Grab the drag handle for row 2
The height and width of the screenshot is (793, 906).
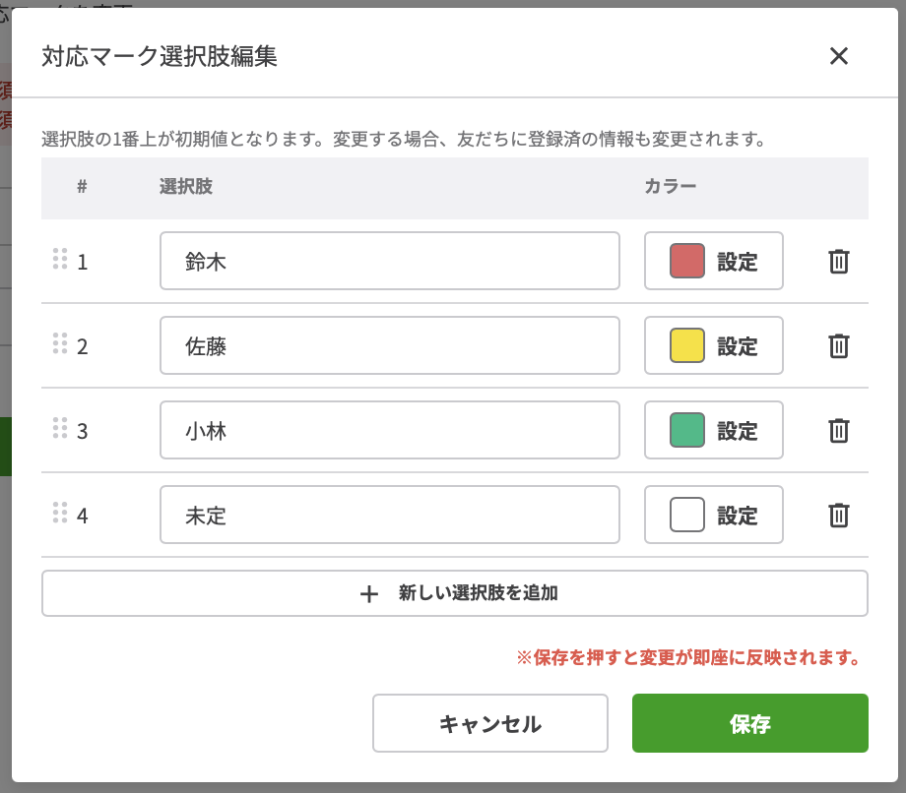[x=59, y=343]
